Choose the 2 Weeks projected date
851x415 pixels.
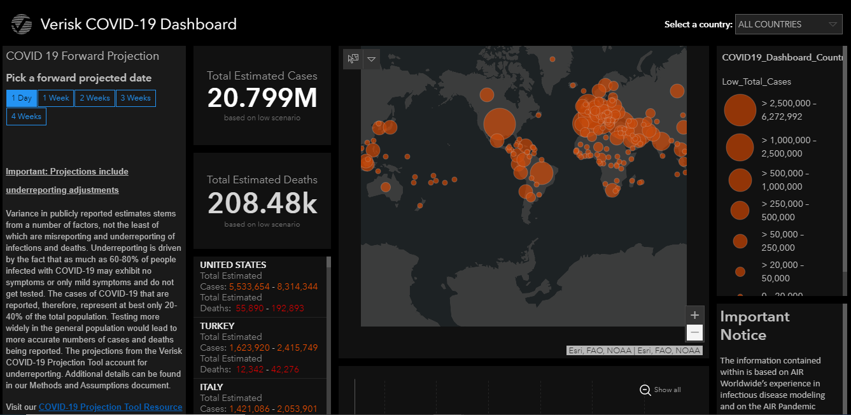tap(95, 98)
